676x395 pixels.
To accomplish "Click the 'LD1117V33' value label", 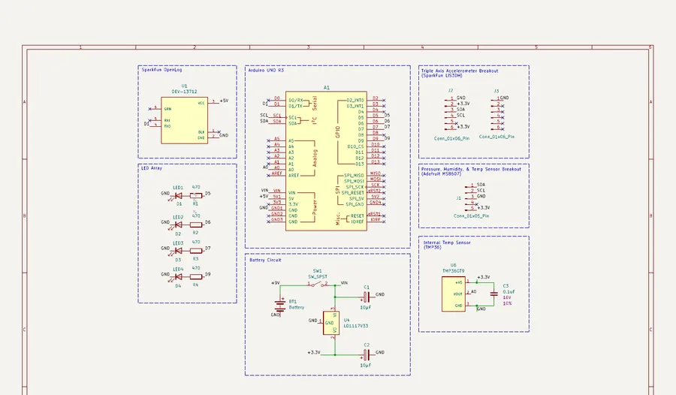I will pyautogui.click(x=356, y=326).
